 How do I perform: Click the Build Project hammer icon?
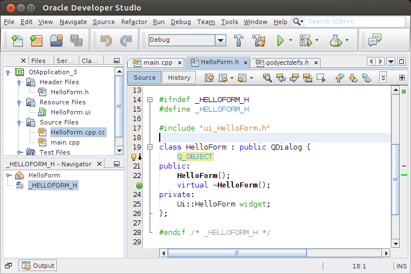[238, 40]
